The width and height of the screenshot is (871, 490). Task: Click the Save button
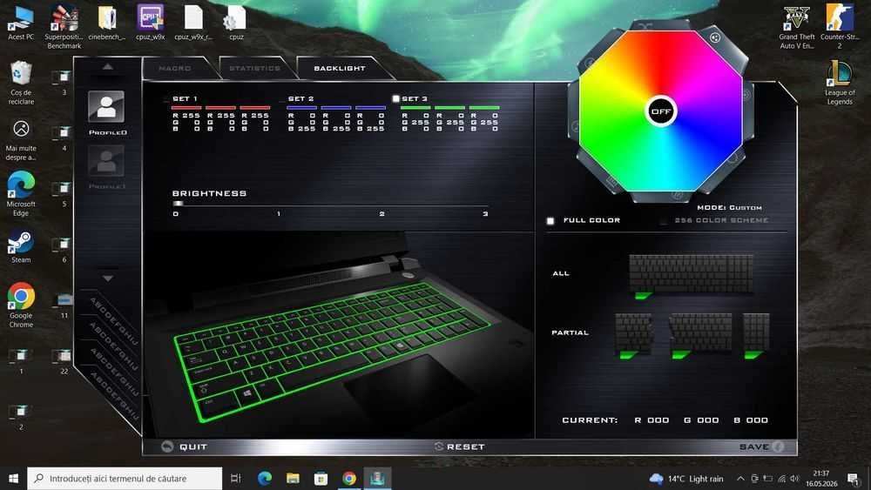761,446
